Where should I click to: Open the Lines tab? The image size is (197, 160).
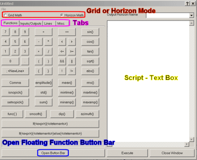(x=48, y=23)
